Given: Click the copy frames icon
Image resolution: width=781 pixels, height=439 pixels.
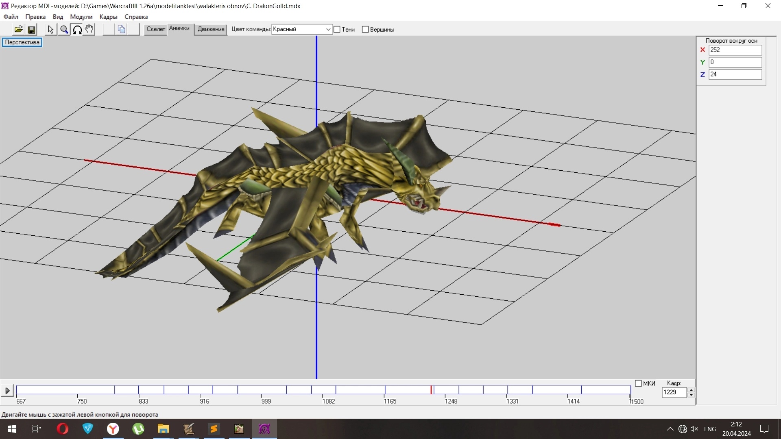Looking at the screenshot, I should coord(121,29).
